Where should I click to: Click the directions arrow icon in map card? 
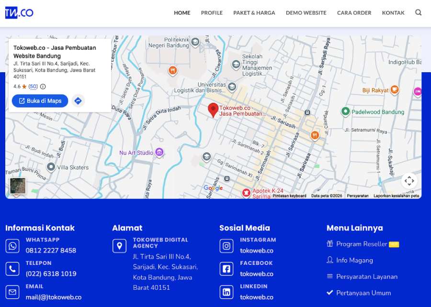point(78,101)
